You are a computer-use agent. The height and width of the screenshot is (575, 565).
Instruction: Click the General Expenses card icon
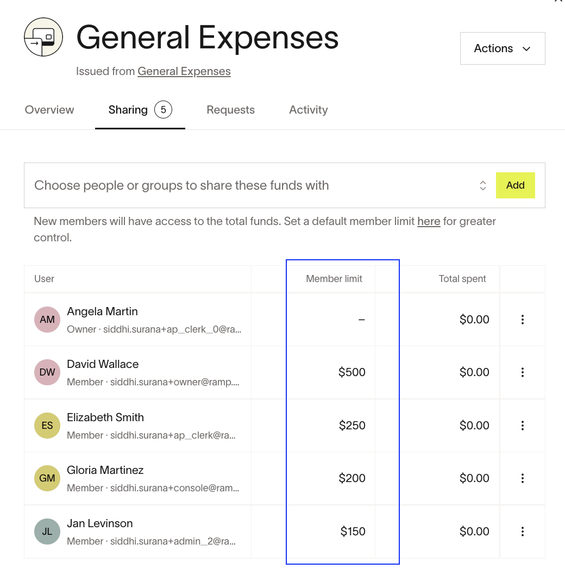pyautogui.click(x=43, y=37)
